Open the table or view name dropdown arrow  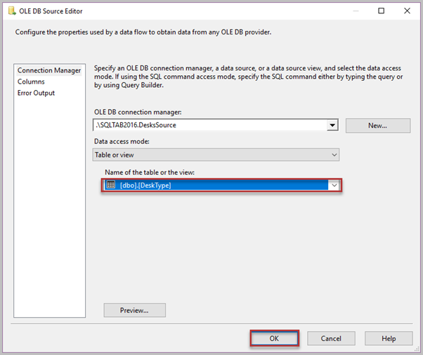334,185
